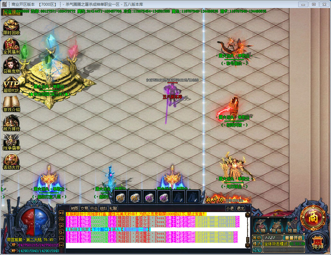Screen dimensions: 331x255
Task: Click the 战斗力 335433433 power display
Action: pyautogui.click(x=228, y=200)
